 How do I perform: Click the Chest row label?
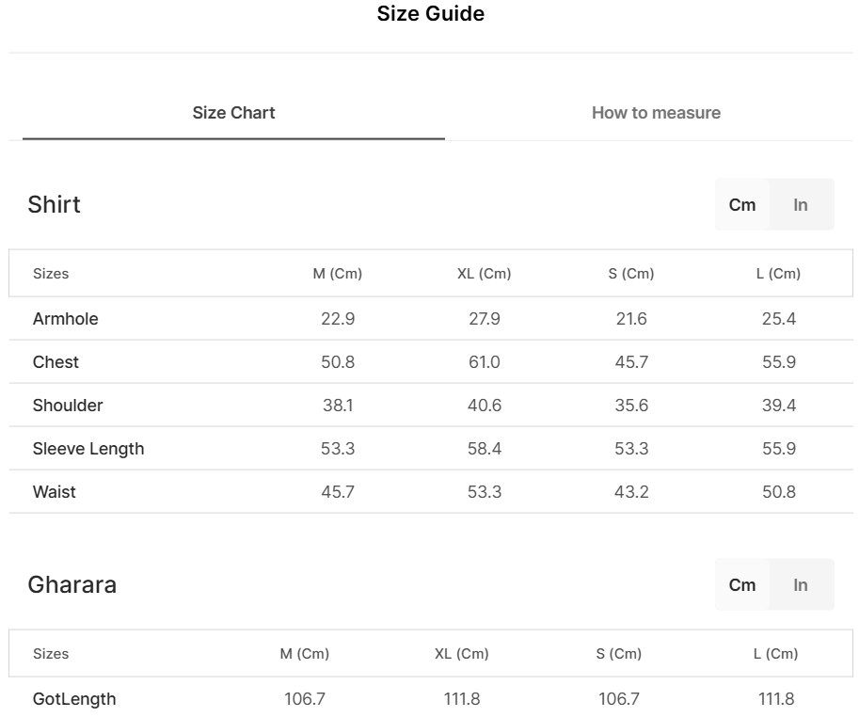(x=56, y=362)
